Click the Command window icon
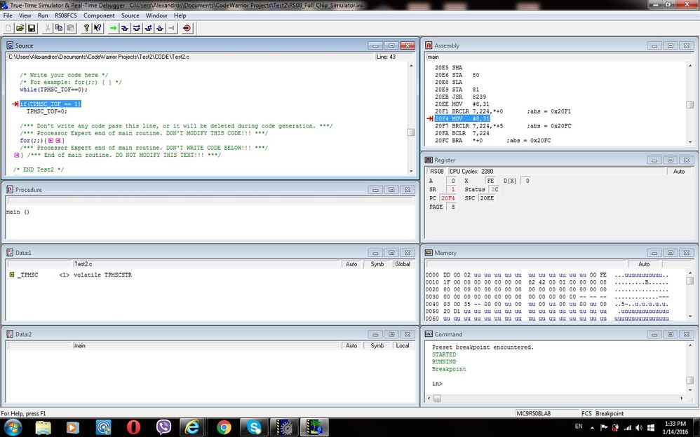This screenshot has width=700, height=437. [429, 335]
